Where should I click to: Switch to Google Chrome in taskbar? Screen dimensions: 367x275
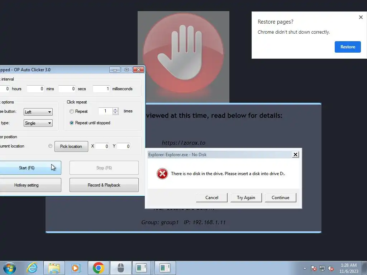tap(98, 268)
